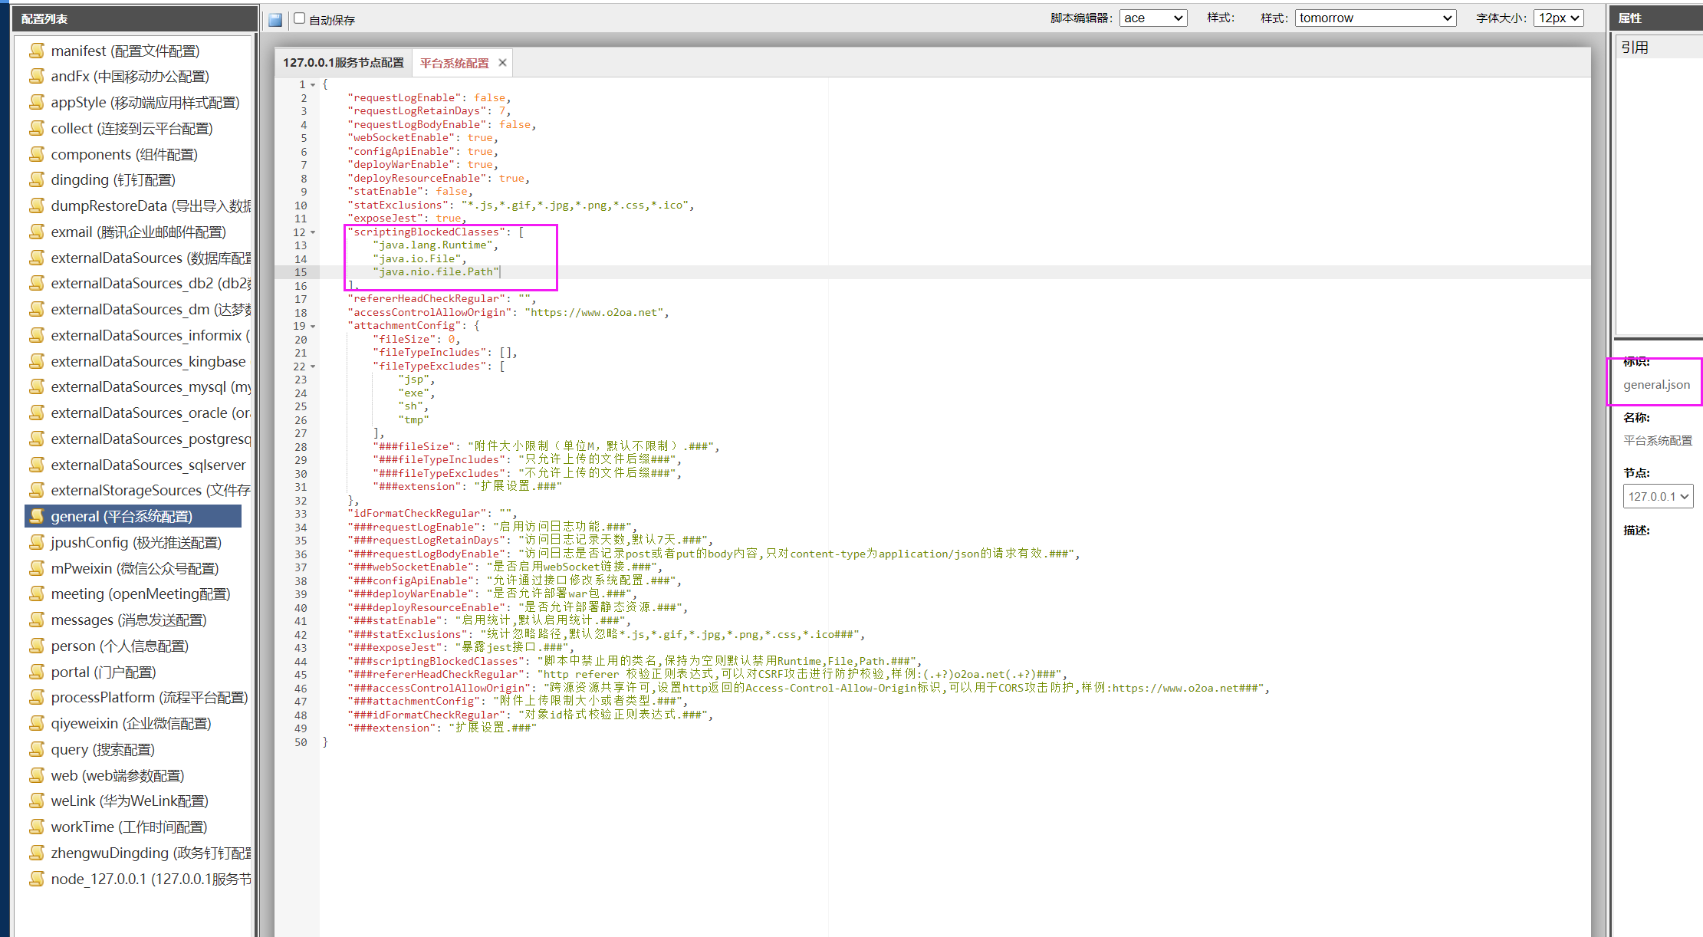Click the exmail config list icon
Viewport: 1703px width, 937px height.
tap(36, 232)
